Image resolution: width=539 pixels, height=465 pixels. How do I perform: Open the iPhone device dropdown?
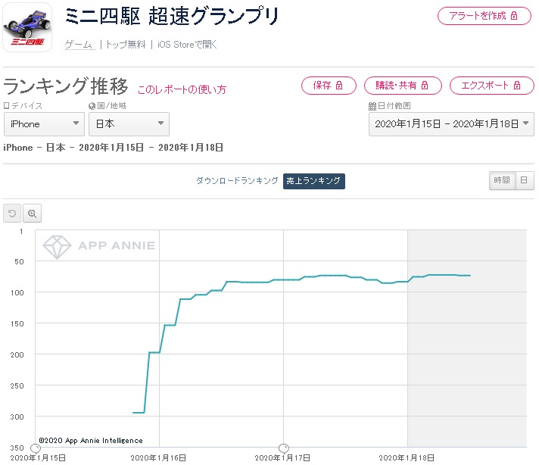tap(44, 123)
